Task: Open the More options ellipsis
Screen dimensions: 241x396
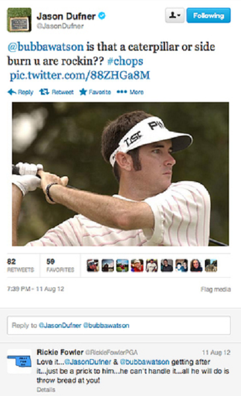Action: [x=122, y=92]
